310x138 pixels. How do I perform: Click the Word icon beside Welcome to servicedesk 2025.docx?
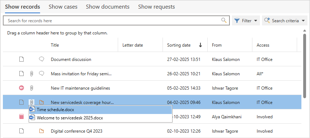32,118
